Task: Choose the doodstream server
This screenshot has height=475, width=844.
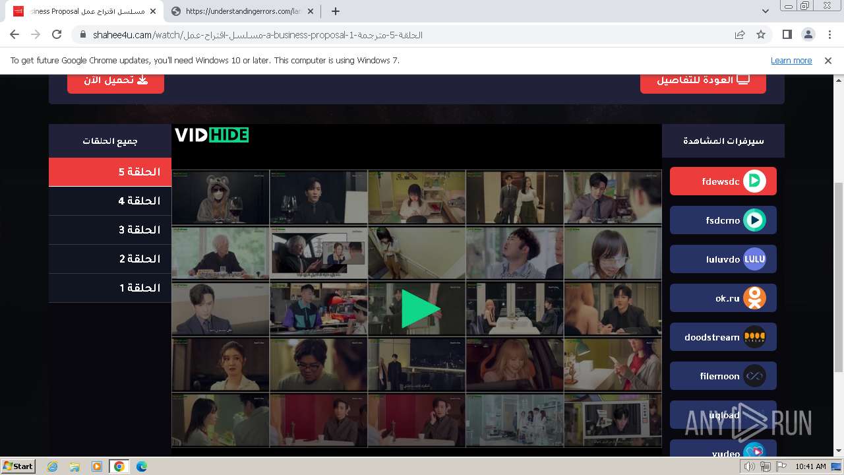Action: [723, 337]
